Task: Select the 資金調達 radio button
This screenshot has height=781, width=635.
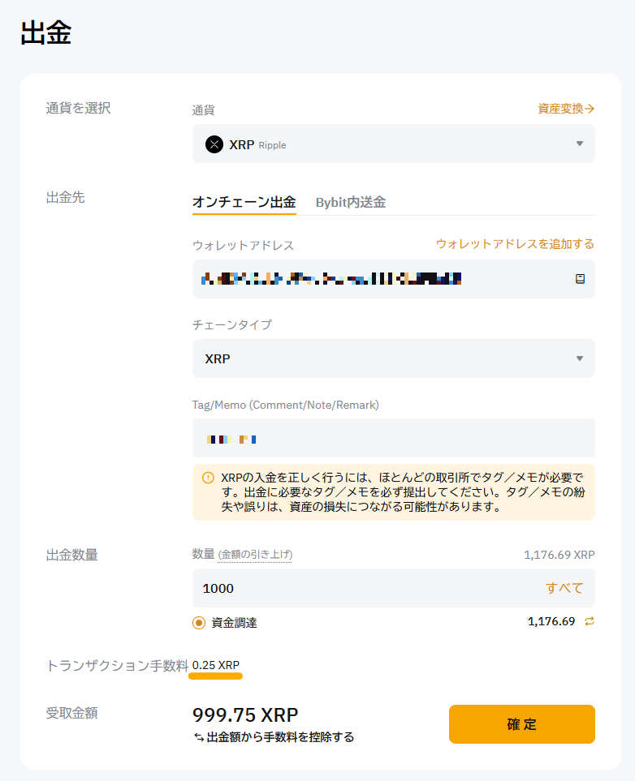Action: click(199, 623)
